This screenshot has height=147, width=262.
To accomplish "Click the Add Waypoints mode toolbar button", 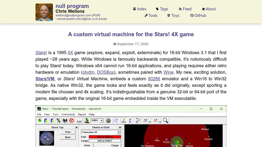I will (x=79, y=121).
